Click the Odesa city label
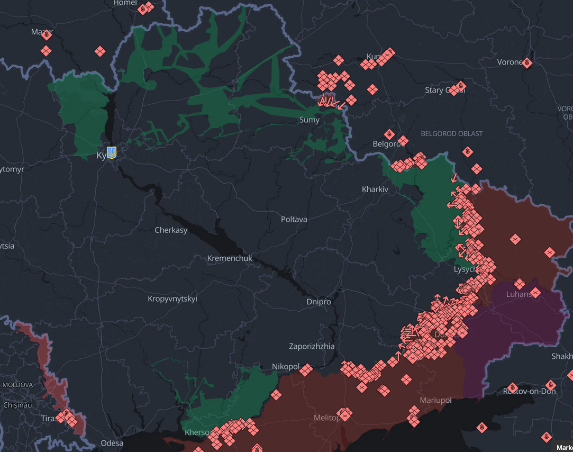Image resolution: width=573 pixels, height=452 pixels. 112,443
